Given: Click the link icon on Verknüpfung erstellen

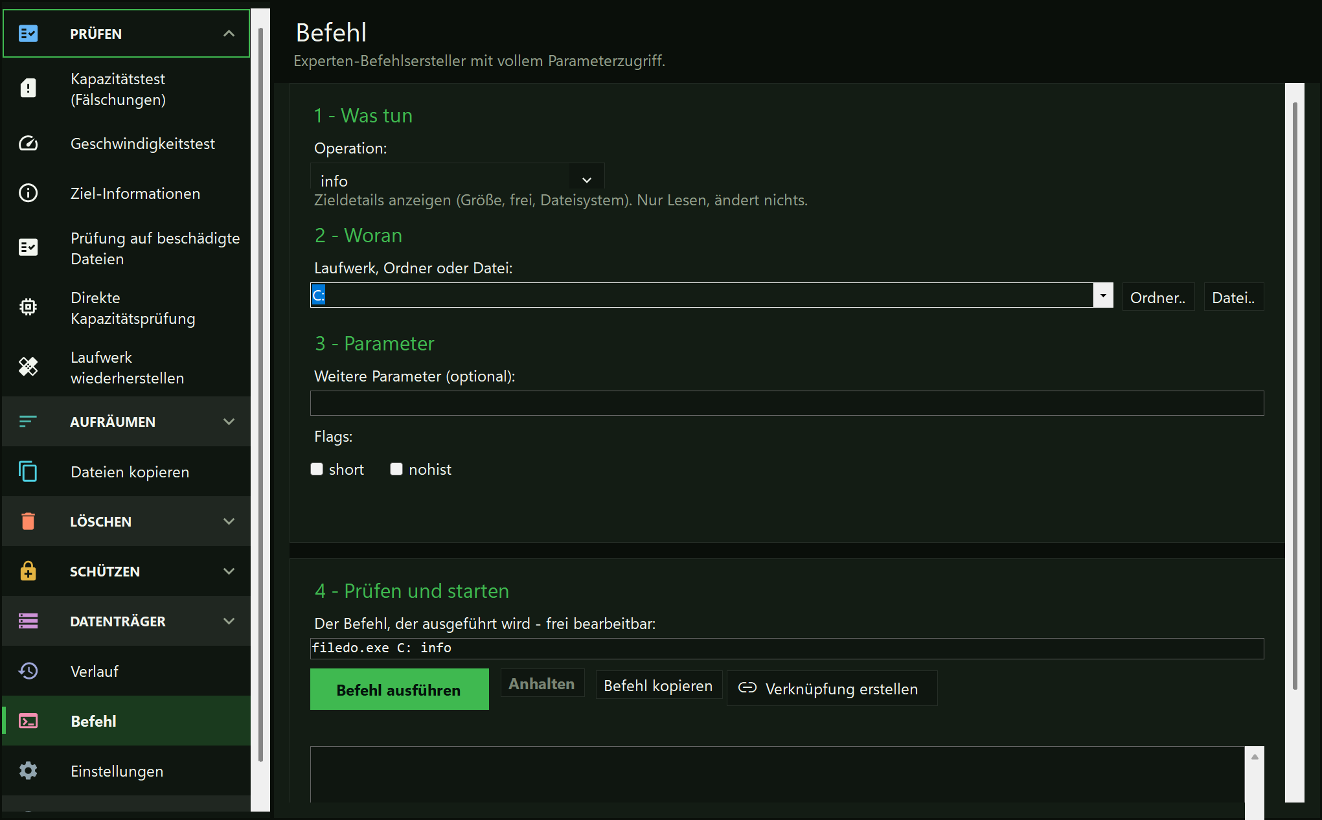Looking at the screenshot, I should (x=747, y=688).
